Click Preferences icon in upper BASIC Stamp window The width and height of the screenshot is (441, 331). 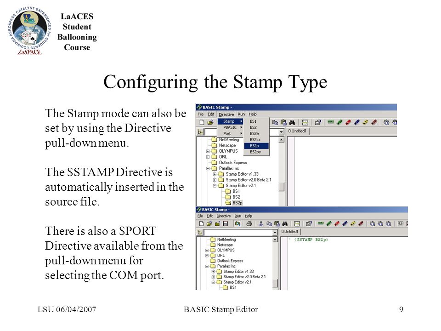[x=318, y=122]
